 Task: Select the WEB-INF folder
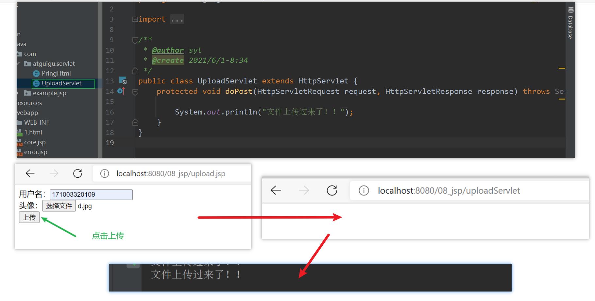coord(36,123)
